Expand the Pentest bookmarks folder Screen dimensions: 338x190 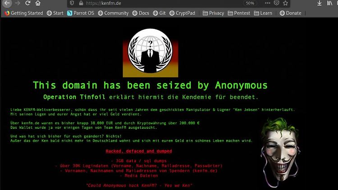pos(239,13)
